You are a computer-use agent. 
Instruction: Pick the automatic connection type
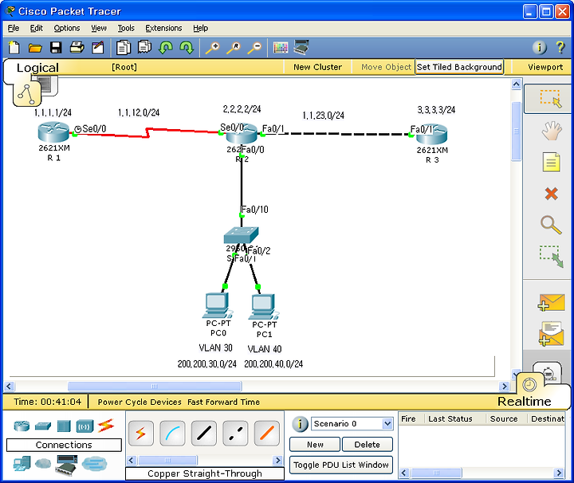[x=141, y=434]
